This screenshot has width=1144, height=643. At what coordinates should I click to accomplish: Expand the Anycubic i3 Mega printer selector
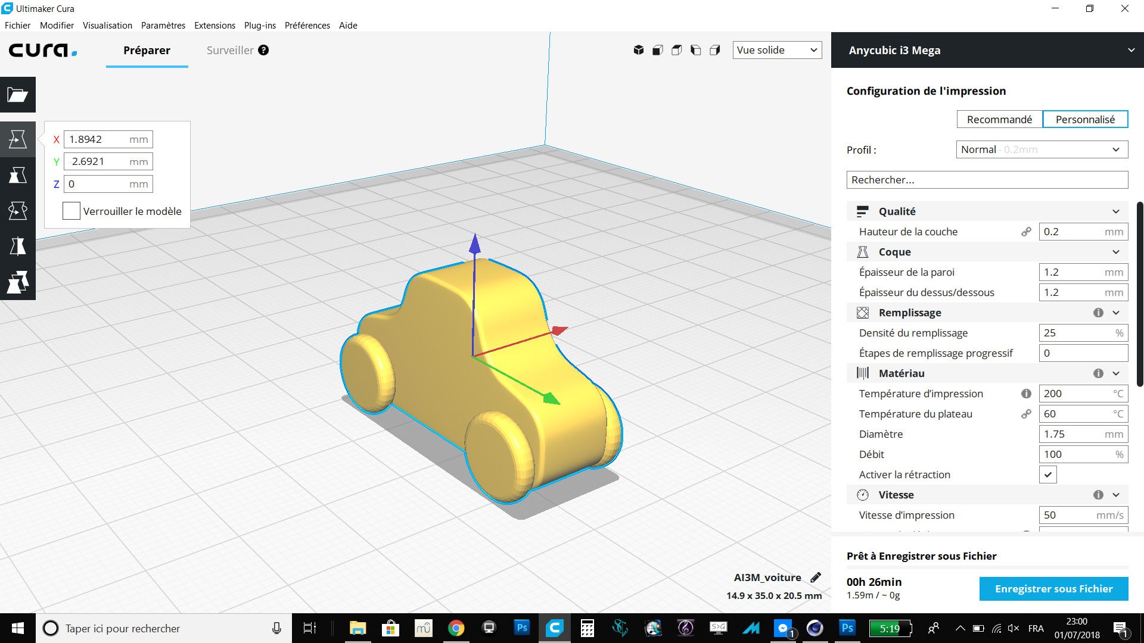pyautogui.click(x=987, y=50)
